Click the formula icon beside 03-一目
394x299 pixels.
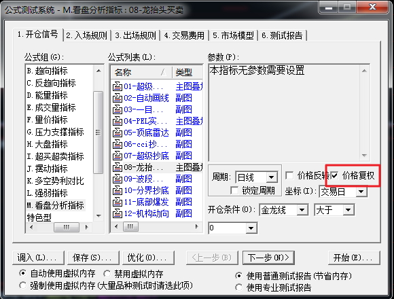117,109
